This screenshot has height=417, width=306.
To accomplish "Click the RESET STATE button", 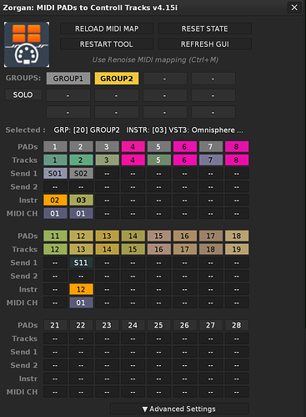I will pos(205,28).
